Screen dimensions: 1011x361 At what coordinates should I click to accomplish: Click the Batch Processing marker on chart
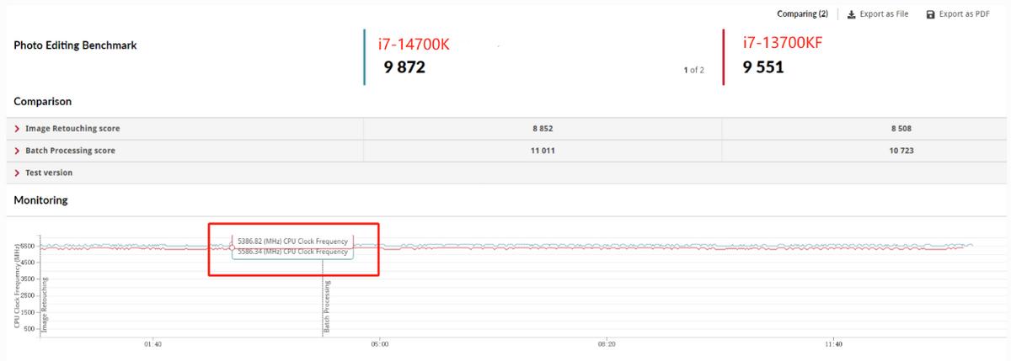click(328, 307)
